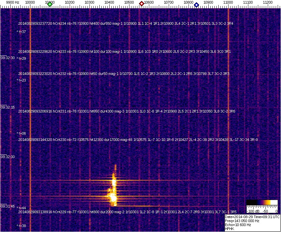The image size is (281, 232).
Task: Select the red diamond frequency marker
Action: (142, 4)
